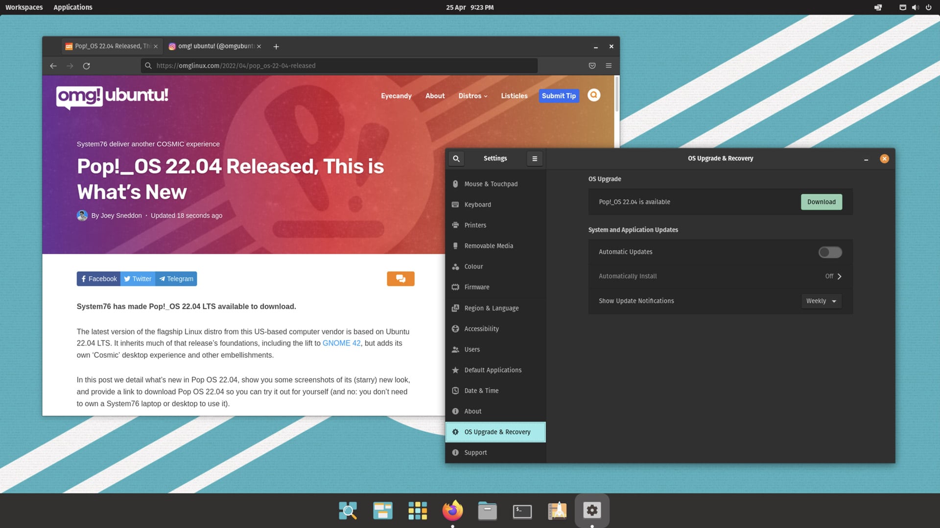Click the Keyboard settings icon
The height and width of the screenshot is (528, 940).
tap(455, 204)
